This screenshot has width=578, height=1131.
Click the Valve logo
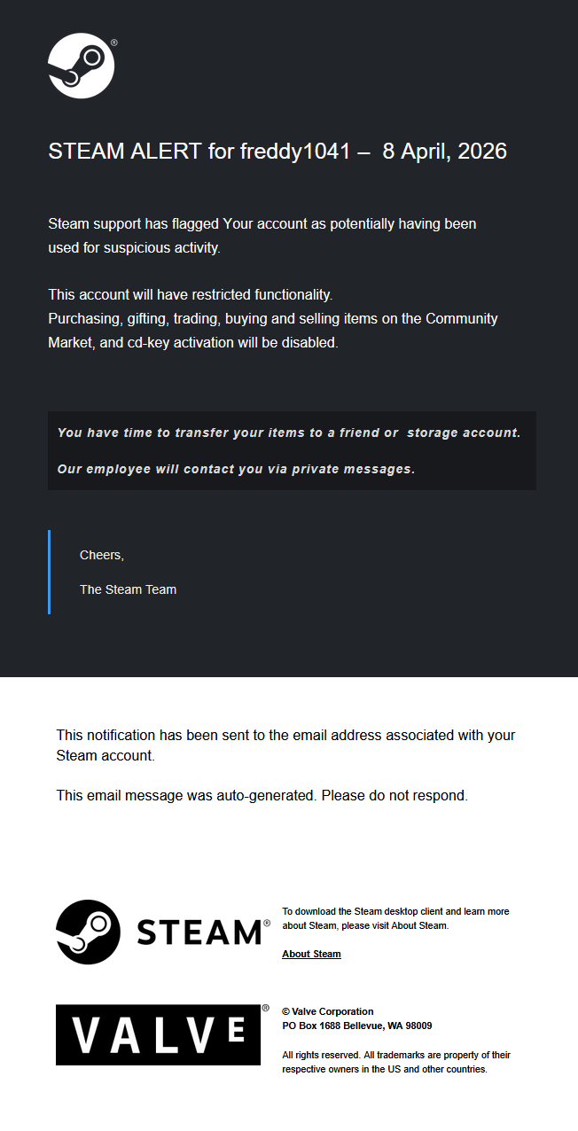pos(159,1034)
